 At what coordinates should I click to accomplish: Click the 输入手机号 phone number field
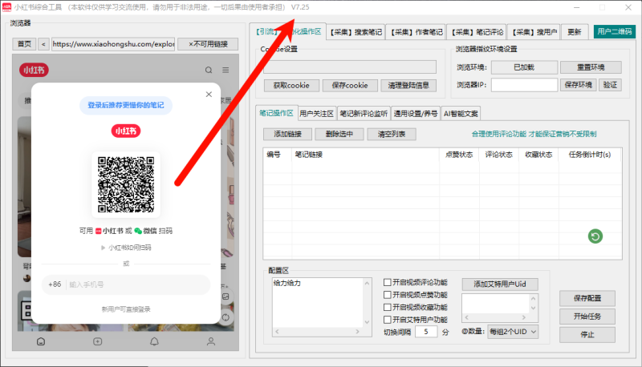[x=138, y=284]
